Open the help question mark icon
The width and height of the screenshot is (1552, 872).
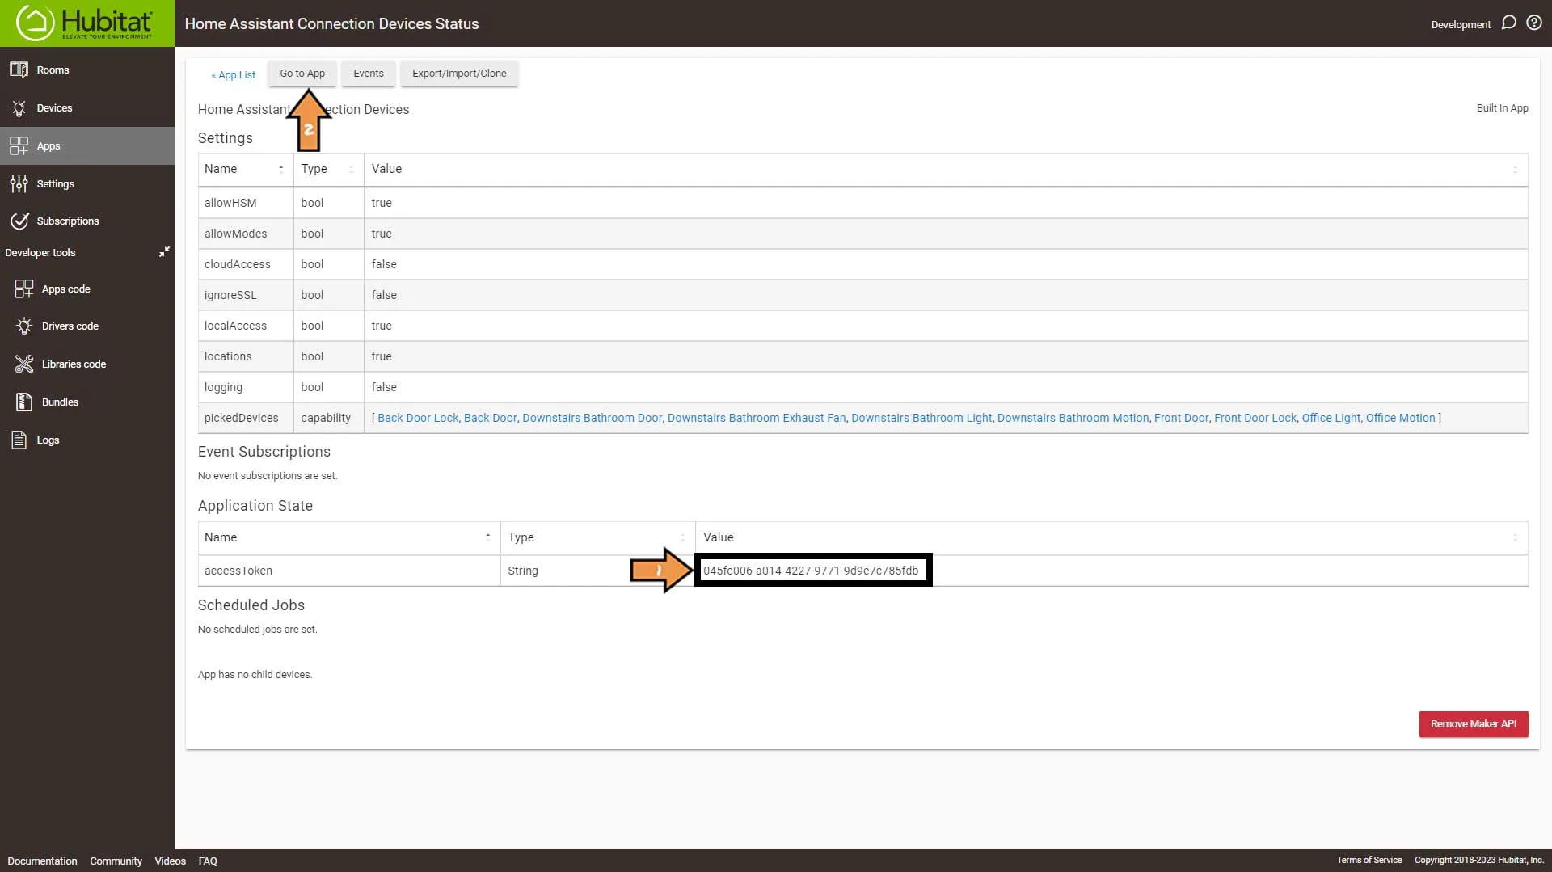1533,23
